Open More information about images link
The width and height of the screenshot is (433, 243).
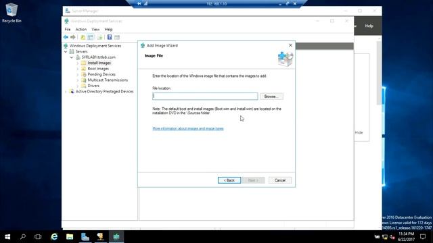(188, 129)
